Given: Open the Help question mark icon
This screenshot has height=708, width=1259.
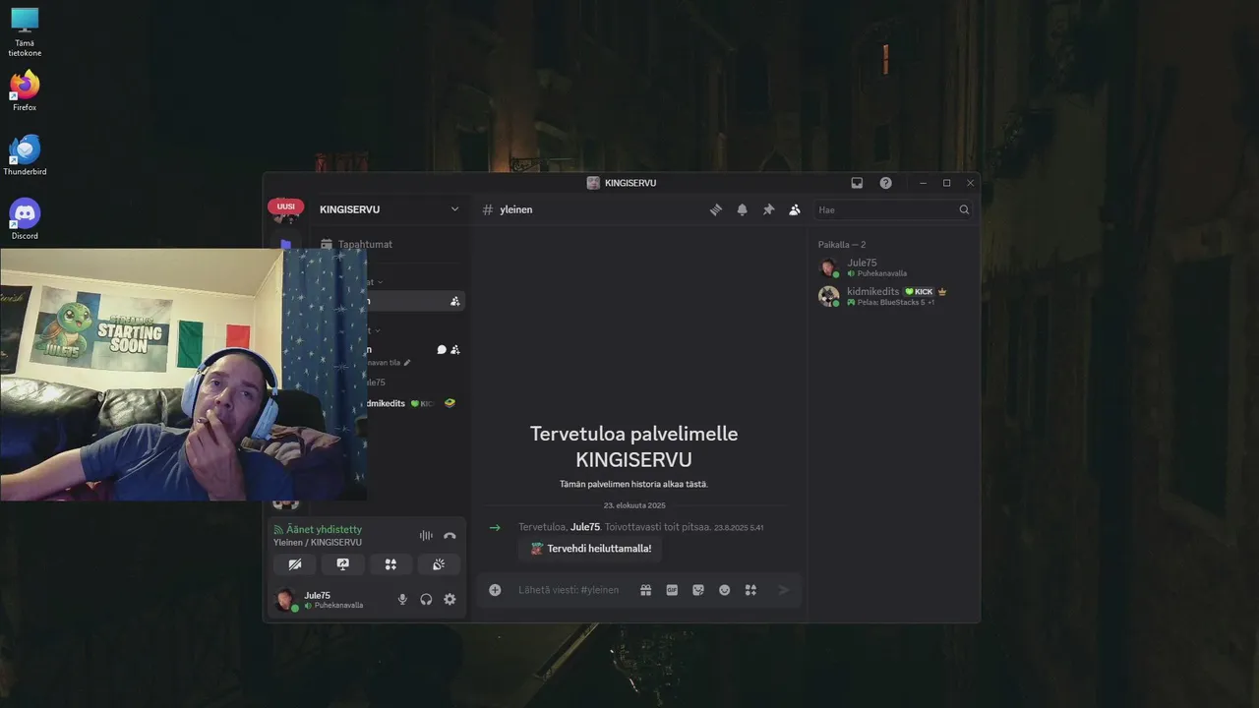Looking at the screenshot, I should coord(885,183).
